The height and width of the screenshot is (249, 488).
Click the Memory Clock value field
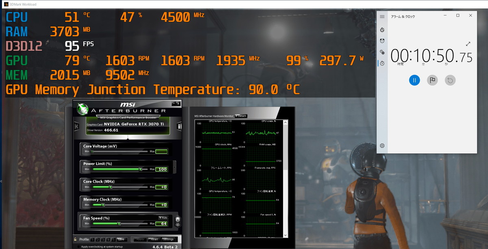pos(161,205)
